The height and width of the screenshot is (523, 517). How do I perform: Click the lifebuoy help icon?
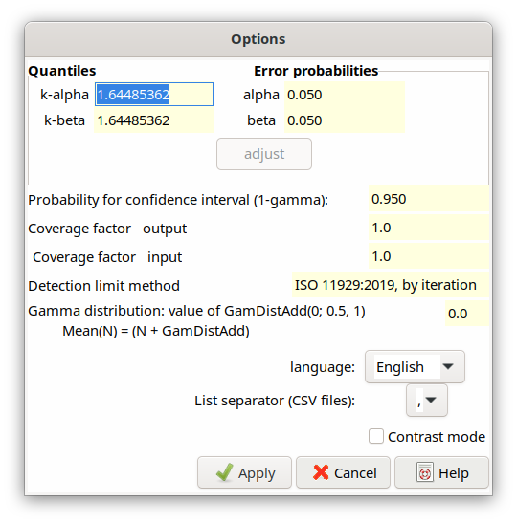(425, 472)
